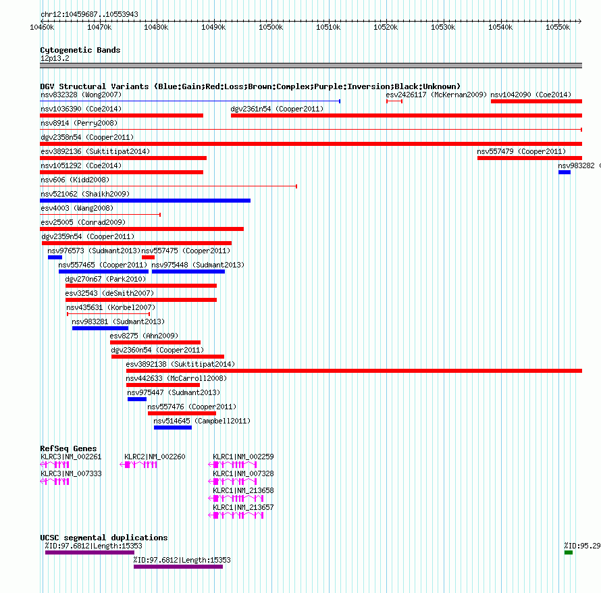Image resolution: width=601 pixels, height=593 pixels.
Task: Select the esv32543 (deSmith2007) label
Action: [x=109, y=293]
